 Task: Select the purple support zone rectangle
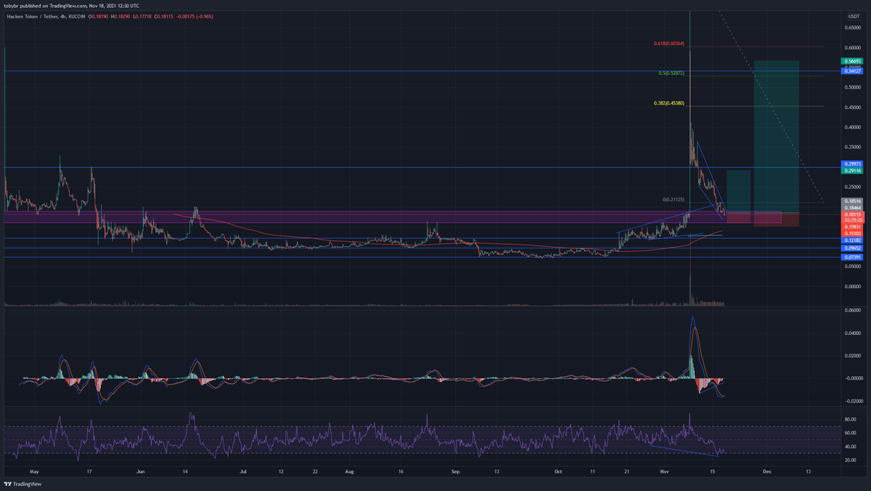click(x=392, y=217)
